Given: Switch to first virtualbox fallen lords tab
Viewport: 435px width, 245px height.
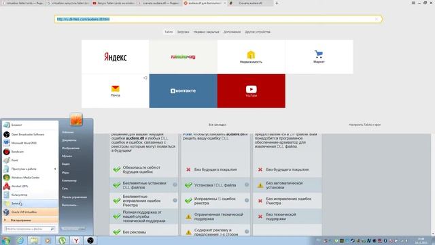Looking at the screenshot, I should (22, 3).
